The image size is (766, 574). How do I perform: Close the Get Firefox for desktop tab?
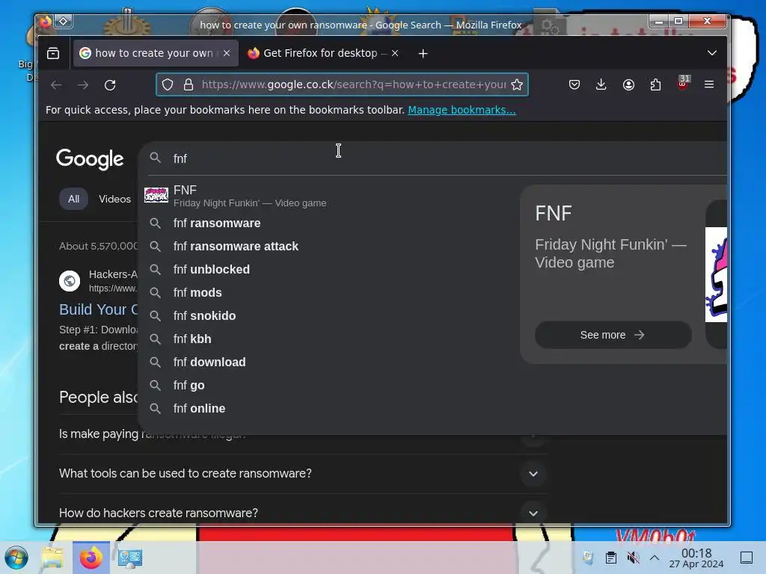click(395, 53)
